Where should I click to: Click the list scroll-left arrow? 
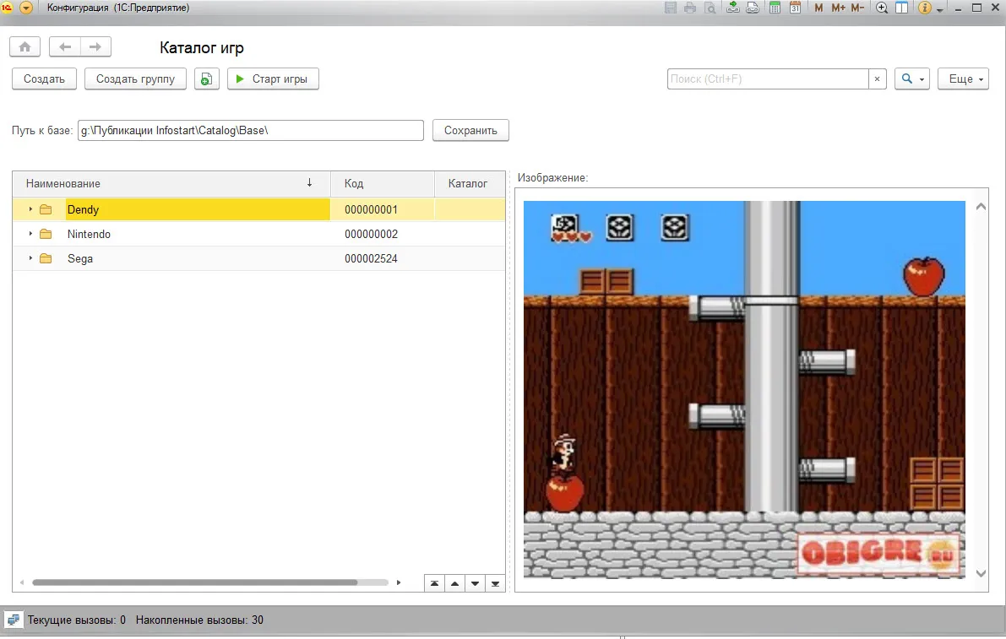22,582
